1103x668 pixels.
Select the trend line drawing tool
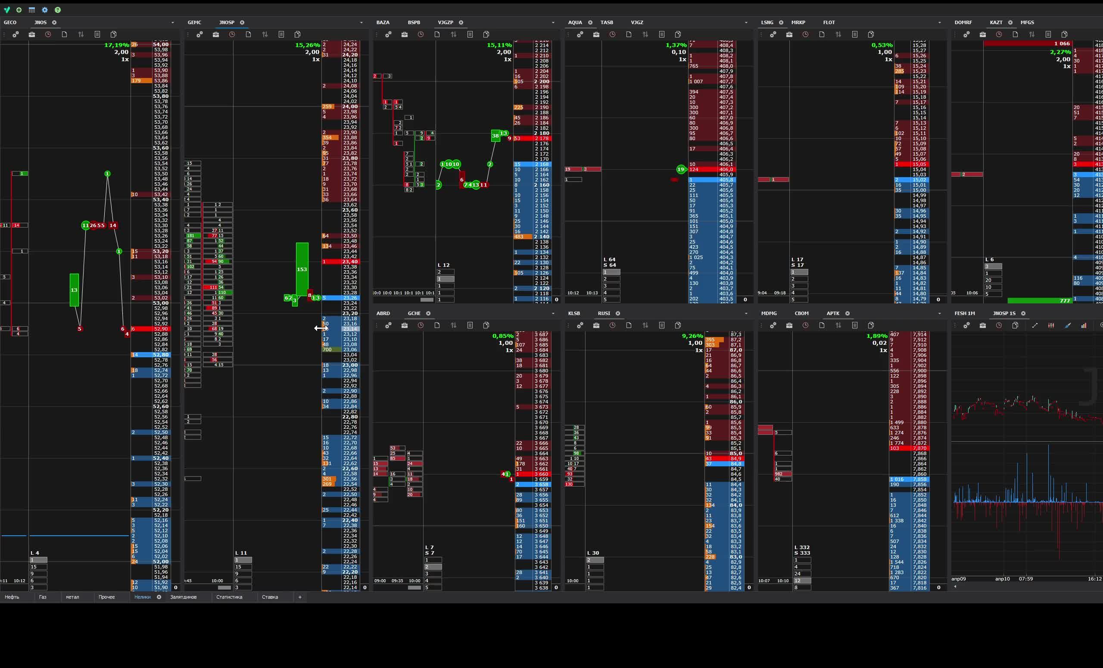pyautogui.click(x=1034, y=325)
